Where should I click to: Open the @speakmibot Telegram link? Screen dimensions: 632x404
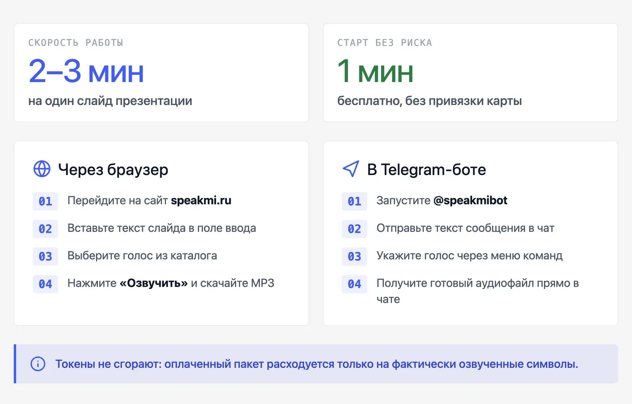(x=470, y=201)
